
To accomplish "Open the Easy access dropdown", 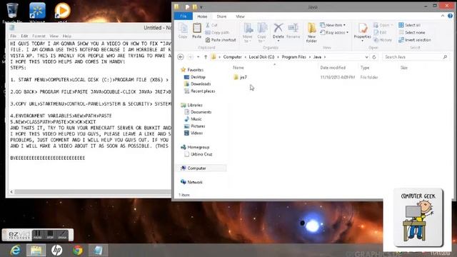I will [x=334, y=33].
